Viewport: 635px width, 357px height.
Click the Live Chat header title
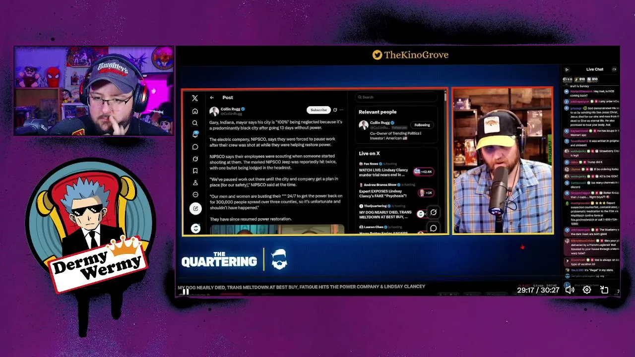coord(595,69)
